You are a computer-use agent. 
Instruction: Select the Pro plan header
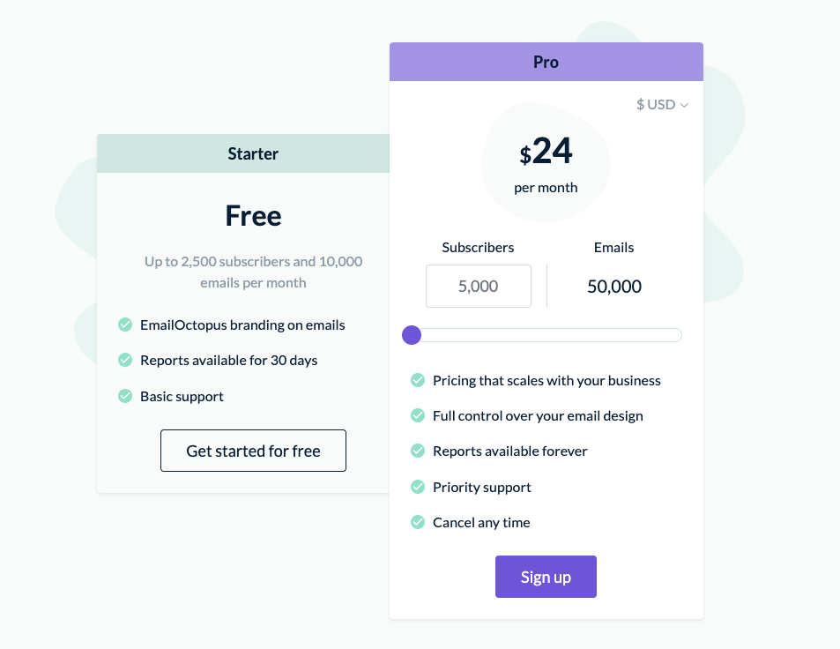[546, 62]
